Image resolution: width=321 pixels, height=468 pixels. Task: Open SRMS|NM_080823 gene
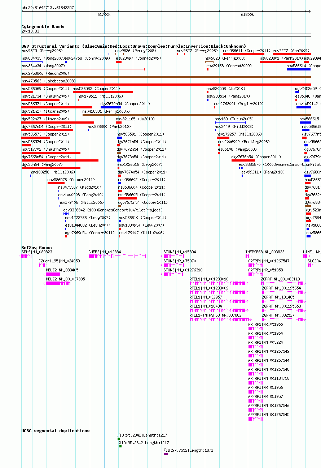pos(25,256)
